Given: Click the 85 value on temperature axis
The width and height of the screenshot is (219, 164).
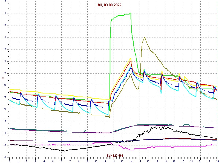Looking at the screenshot, I should pos(5,1).
